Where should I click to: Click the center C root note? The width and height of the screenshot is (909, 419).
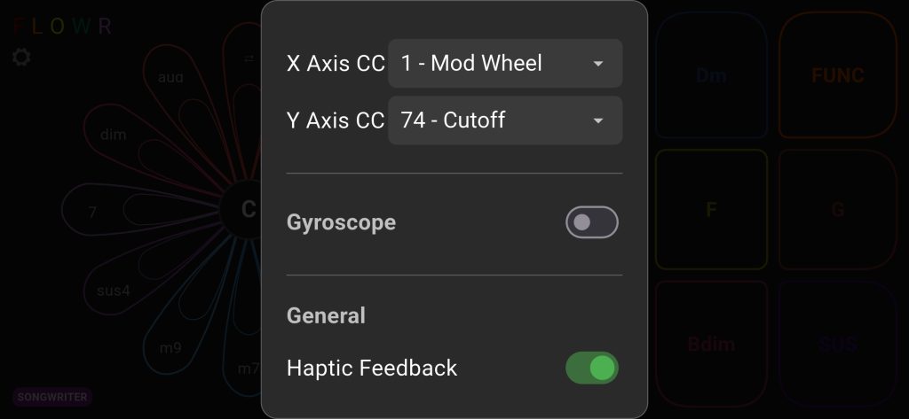click(x=248, y=209)
